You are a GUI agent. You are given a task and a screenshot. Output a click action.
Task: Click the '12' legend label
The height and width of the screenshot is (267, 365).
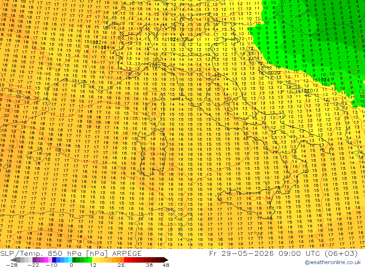tap(93, 265)
